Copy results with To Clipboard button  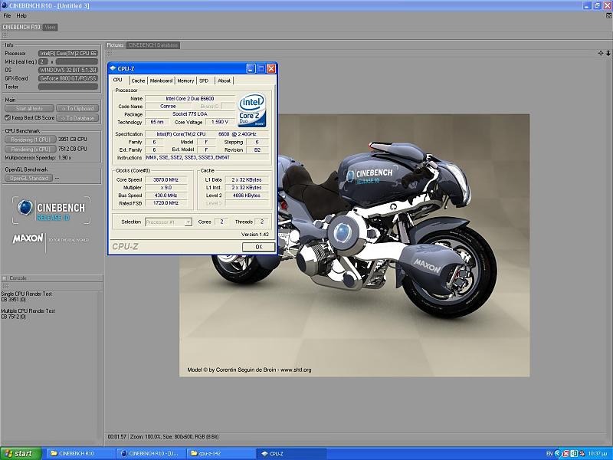pos(77,108)
